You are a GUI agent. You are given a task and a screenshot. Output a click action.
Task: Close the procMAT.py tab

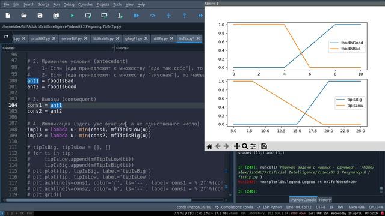click(54, 38)
